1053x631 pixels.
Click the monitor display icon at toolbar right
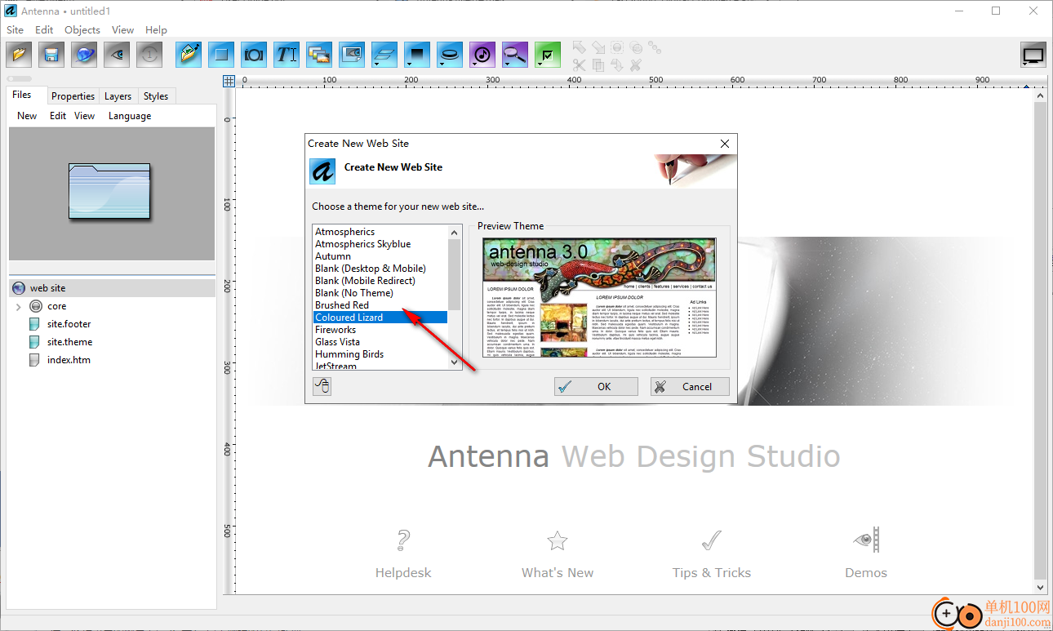pyautogui.click(x=1033, y=56)
